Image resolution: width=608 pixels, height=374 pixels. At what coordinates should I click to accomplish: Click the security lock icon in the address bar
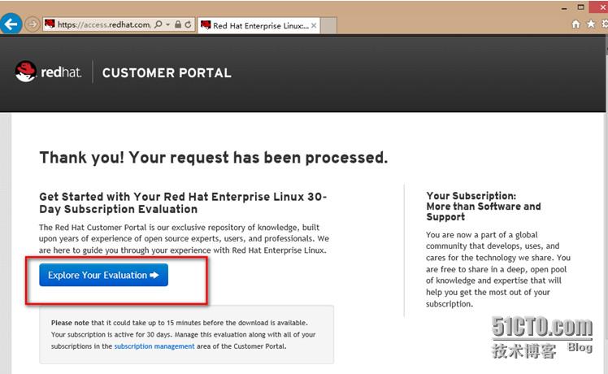coord(177,24)
